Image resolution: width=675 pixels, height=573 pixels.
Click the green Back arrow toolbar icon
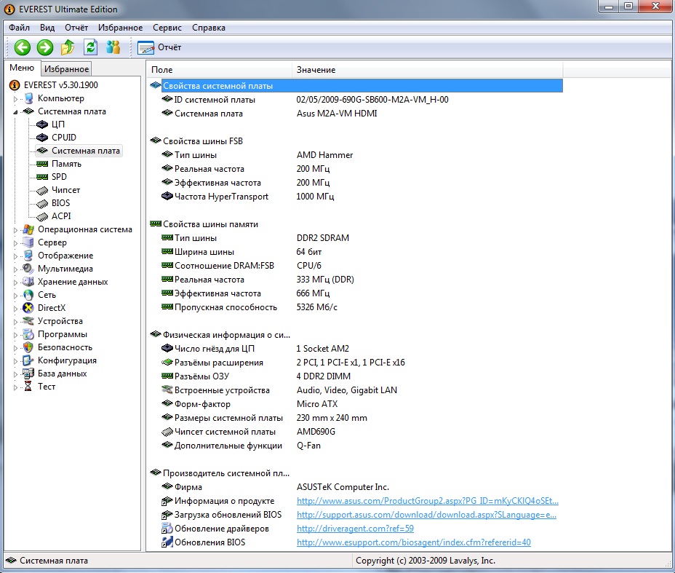22,47
